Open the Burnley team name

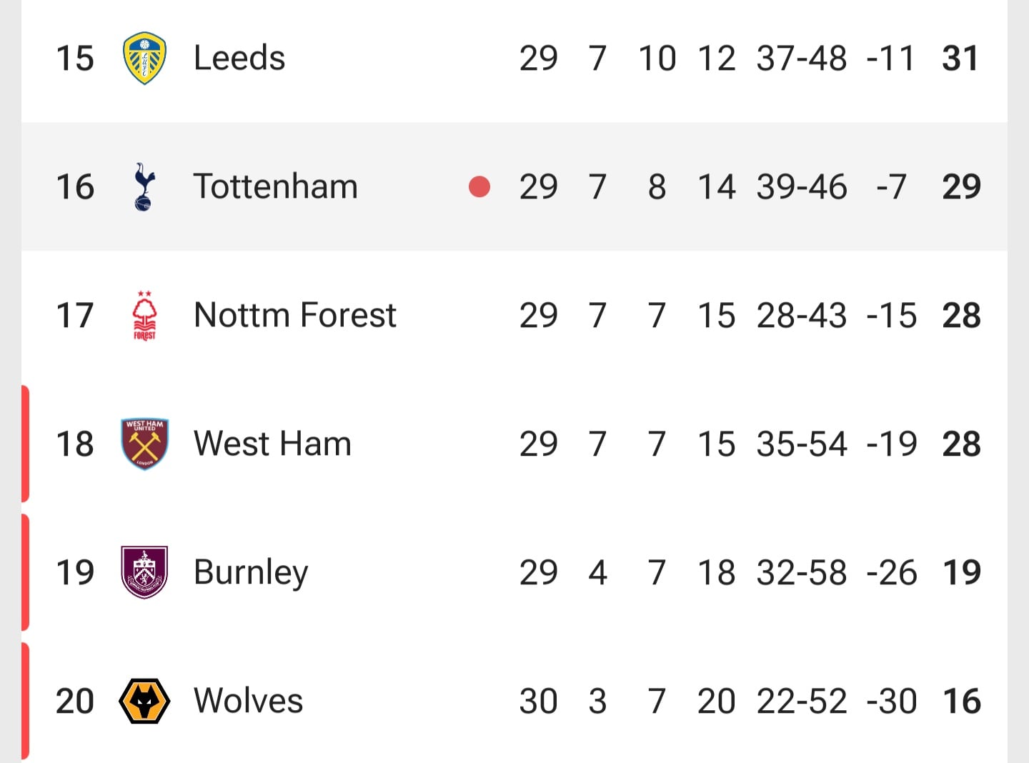pyautogui.click(x=251, y=574)
